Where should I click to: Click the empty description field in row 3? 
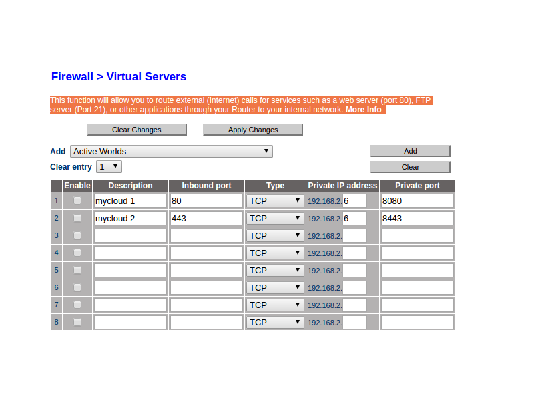tap(130, 236)
